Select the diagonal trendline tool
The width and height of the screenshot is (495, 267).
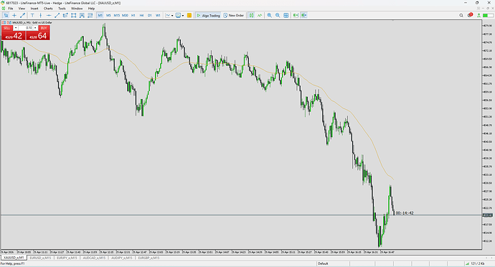point(57,15)
